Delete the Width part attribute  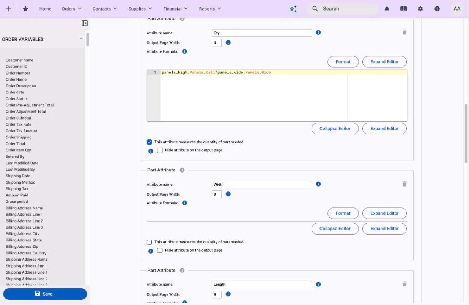pos(404,184)
